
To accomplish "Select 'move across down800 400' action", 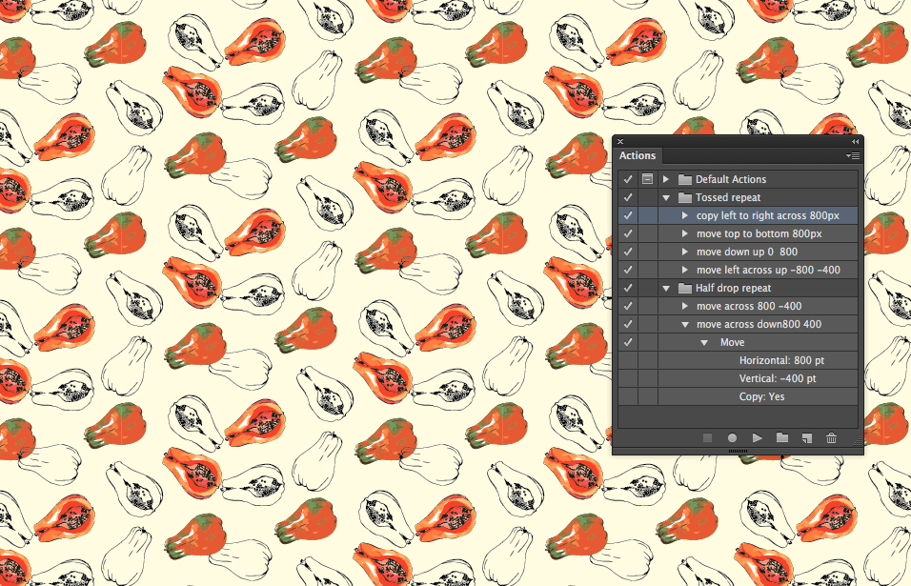I will 759,324.
